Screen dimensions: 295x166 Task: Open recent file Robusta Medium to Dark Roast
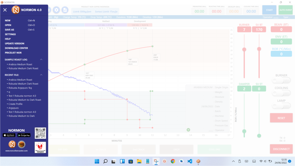coord(25,100)
